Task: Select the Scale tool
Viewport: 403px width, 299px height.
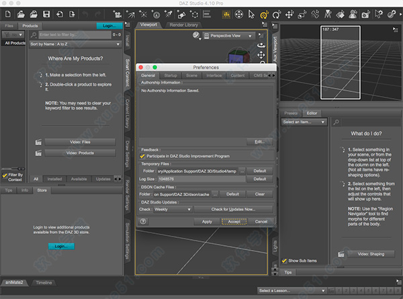Action: click(302, 14)
